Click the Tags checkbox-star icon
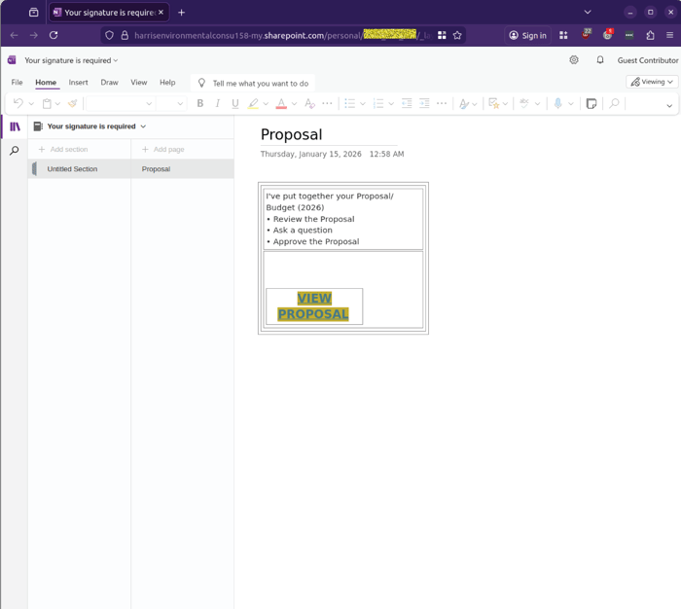This screenshot has width=681, height=609. click(x=494, y=103)
